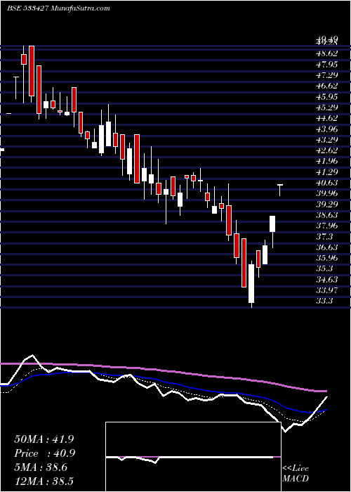Select the 33.97 price axis label
The image size is (351, 492).
327,290
